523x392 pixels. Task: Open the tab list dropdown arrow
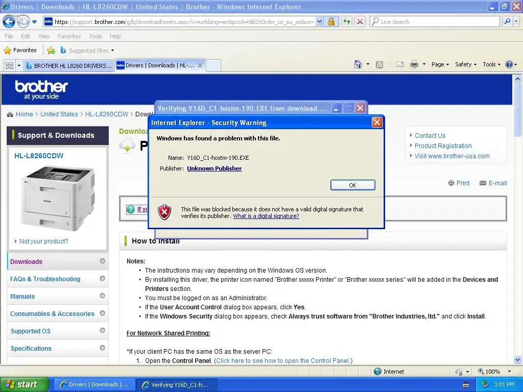(x=19, y=66)
